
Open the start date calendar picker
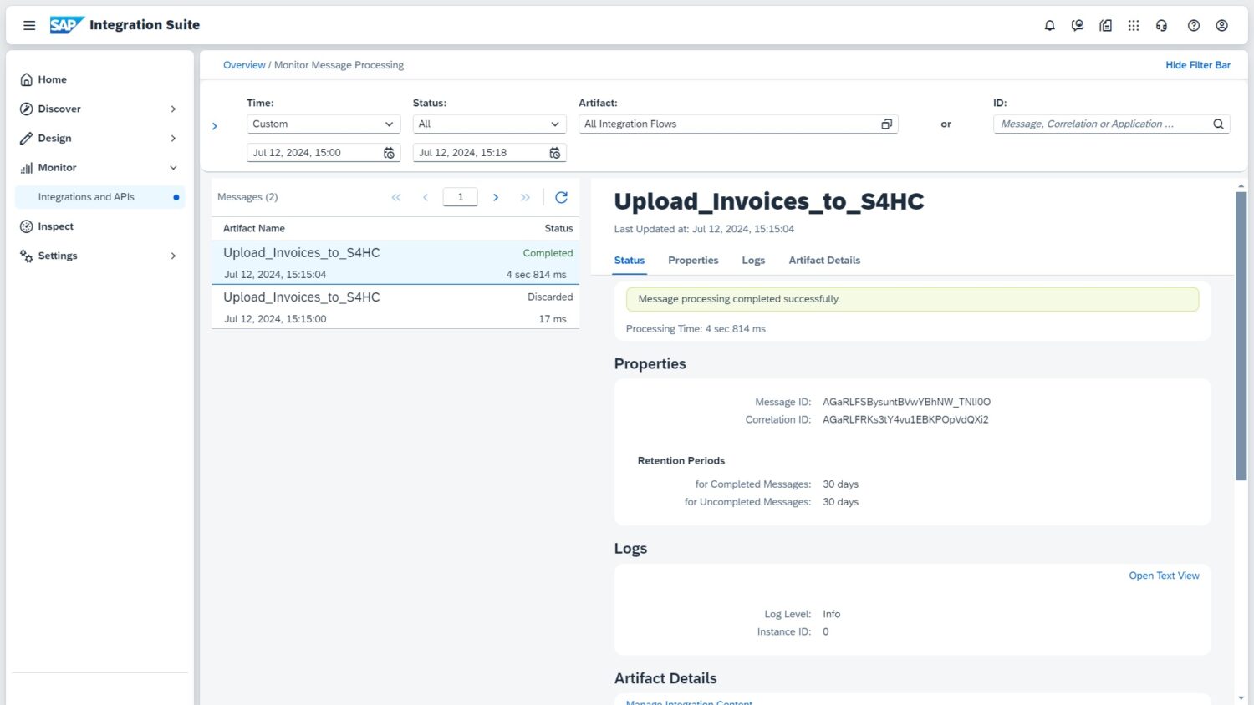pyautogui.click(x=389, y=153)
